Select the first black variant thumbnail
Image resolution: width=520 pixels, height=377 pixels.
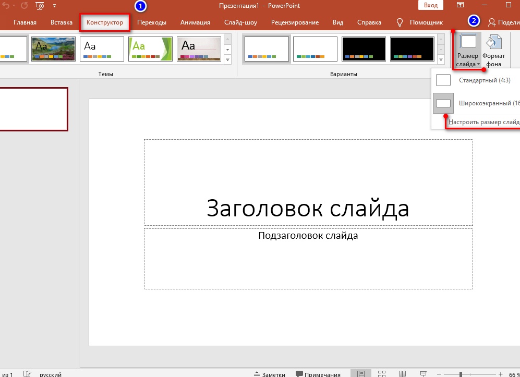tap(364, 49)
